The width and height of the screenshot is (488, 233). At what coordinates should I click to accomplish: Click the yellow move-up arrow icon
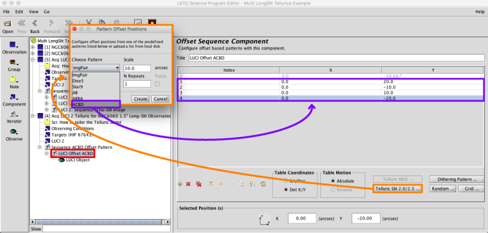pos(221,184)
